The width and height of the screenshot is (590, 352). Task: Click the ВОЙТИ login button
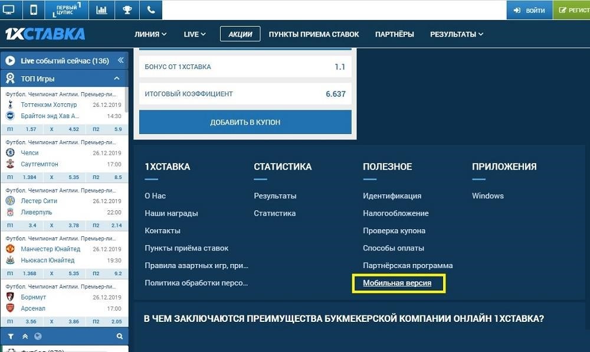529,10
